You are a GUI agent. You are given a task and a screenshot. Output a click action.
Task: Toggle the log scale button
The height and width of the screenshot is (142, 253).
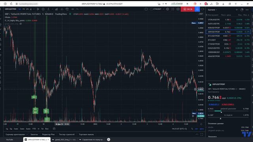coord(196,129)
